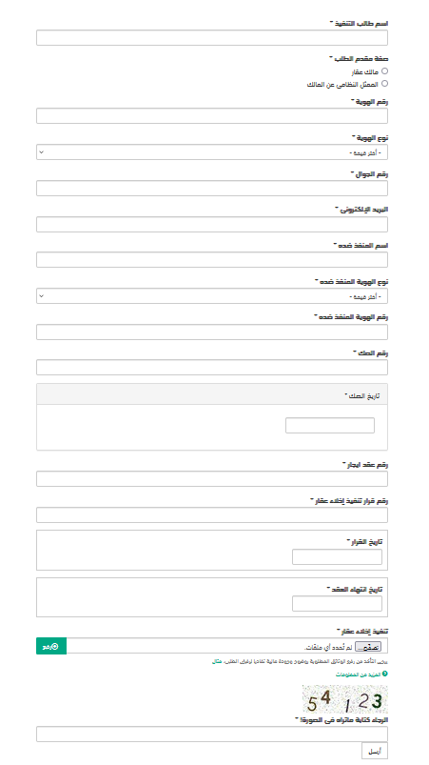Click the green رفع upload button
The width and height of the screenshot is (429, 765).
coord(51,646)
